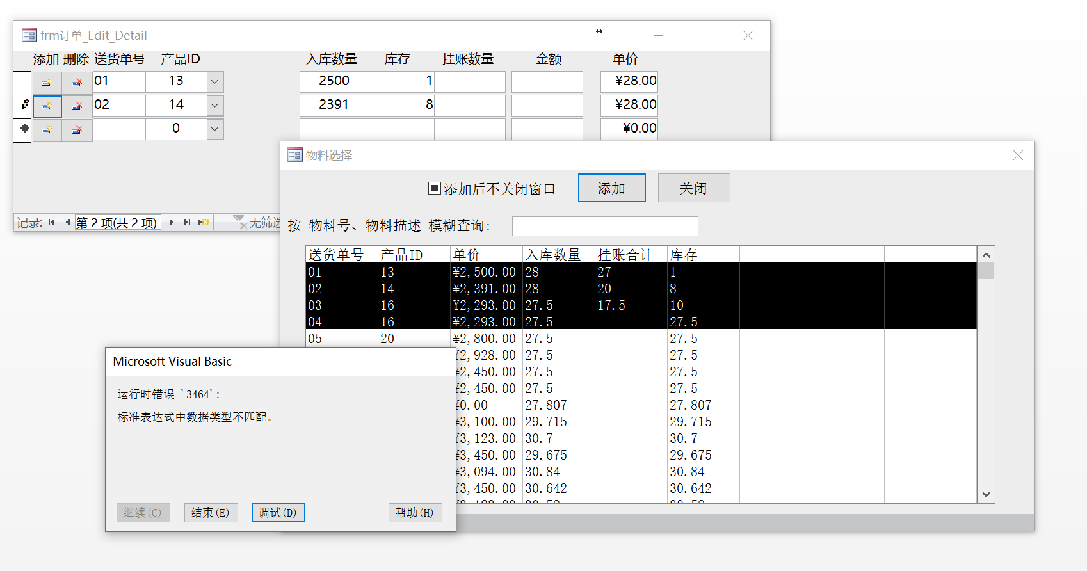Image resolution: width=1087 pixels, height=571 pixels.
Task: Click record number box 第 2 项(共 2 项)
Action: tap(118, 222)
